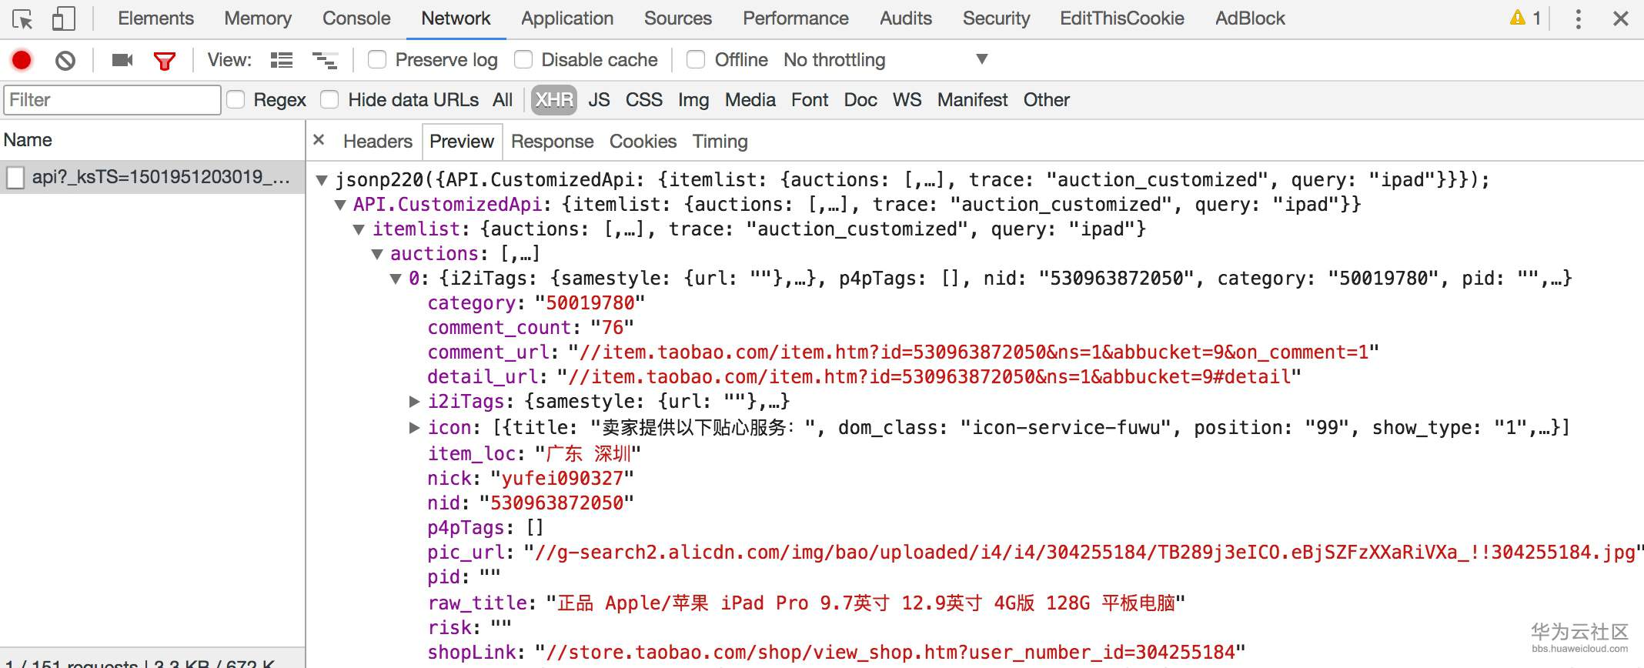This screenshot has width=1644, height=668.
Task: Filter requests by Font
Action: tap(810, 100)
